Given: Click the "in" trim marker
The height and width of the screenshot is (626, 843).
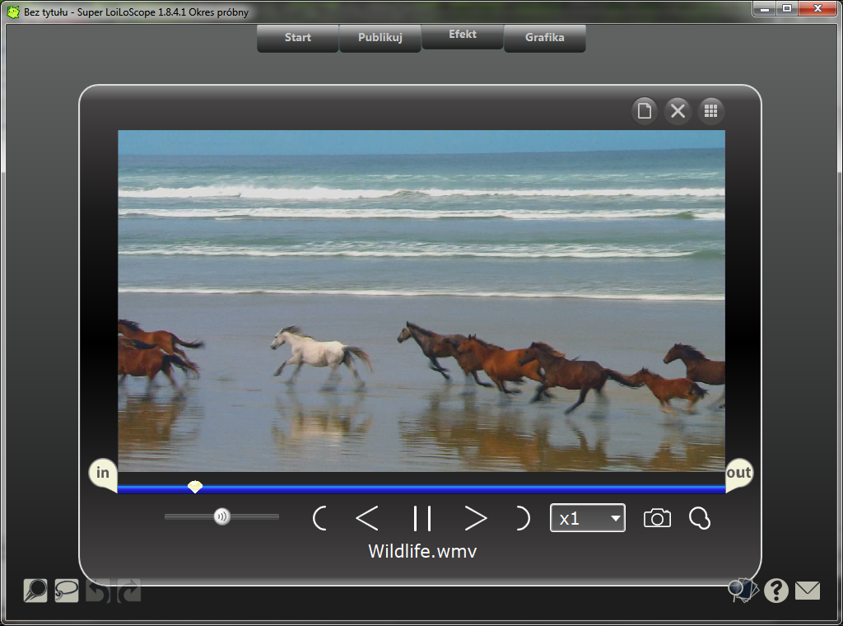Looking at the screenshot, I should click(103, 474).
